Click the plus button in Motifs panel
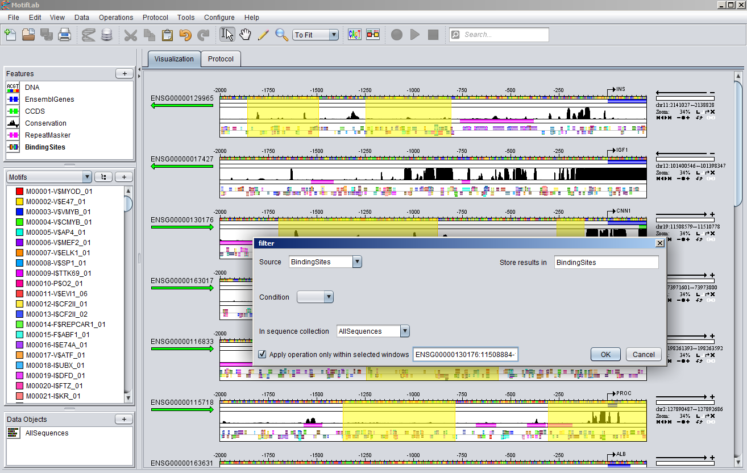 [125, 177]
